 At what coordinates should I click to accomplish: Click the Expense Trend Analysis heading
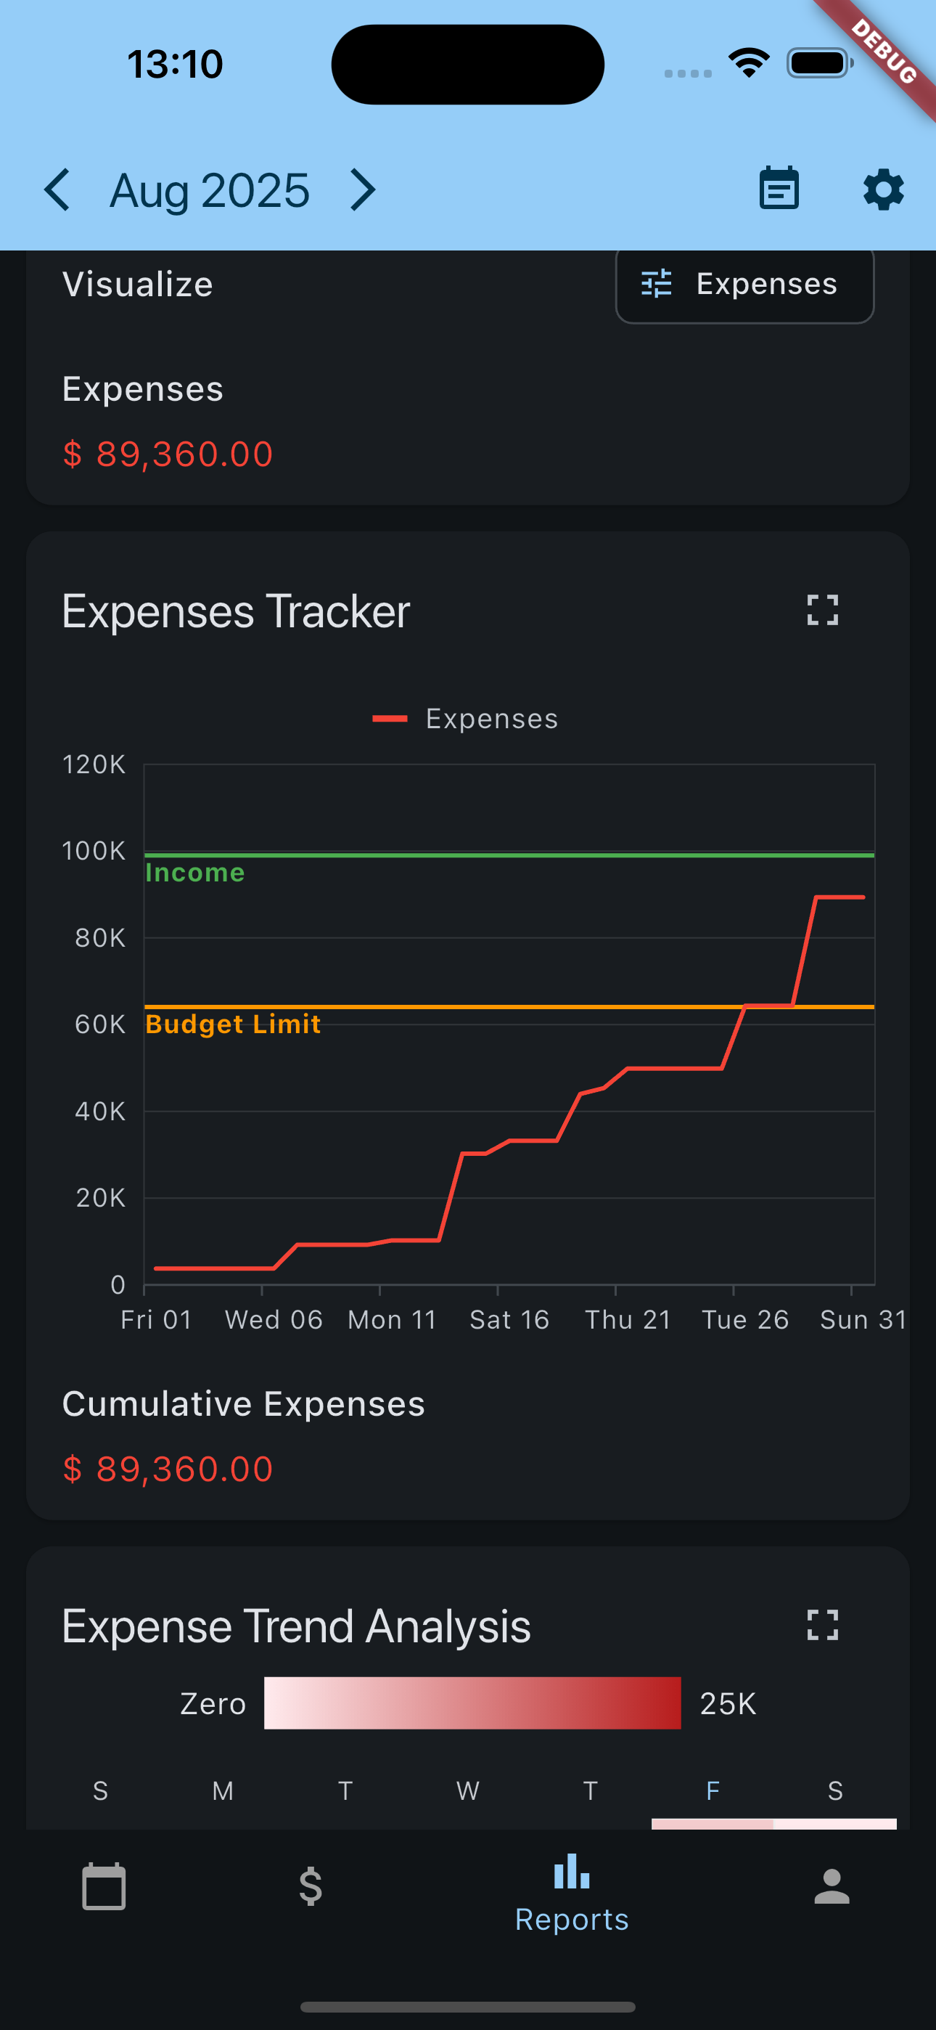(296, 1626)
